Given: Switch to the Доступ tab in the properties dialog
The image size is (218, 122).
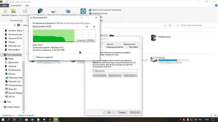Looking at the screenshot, I should coord(110,44).
